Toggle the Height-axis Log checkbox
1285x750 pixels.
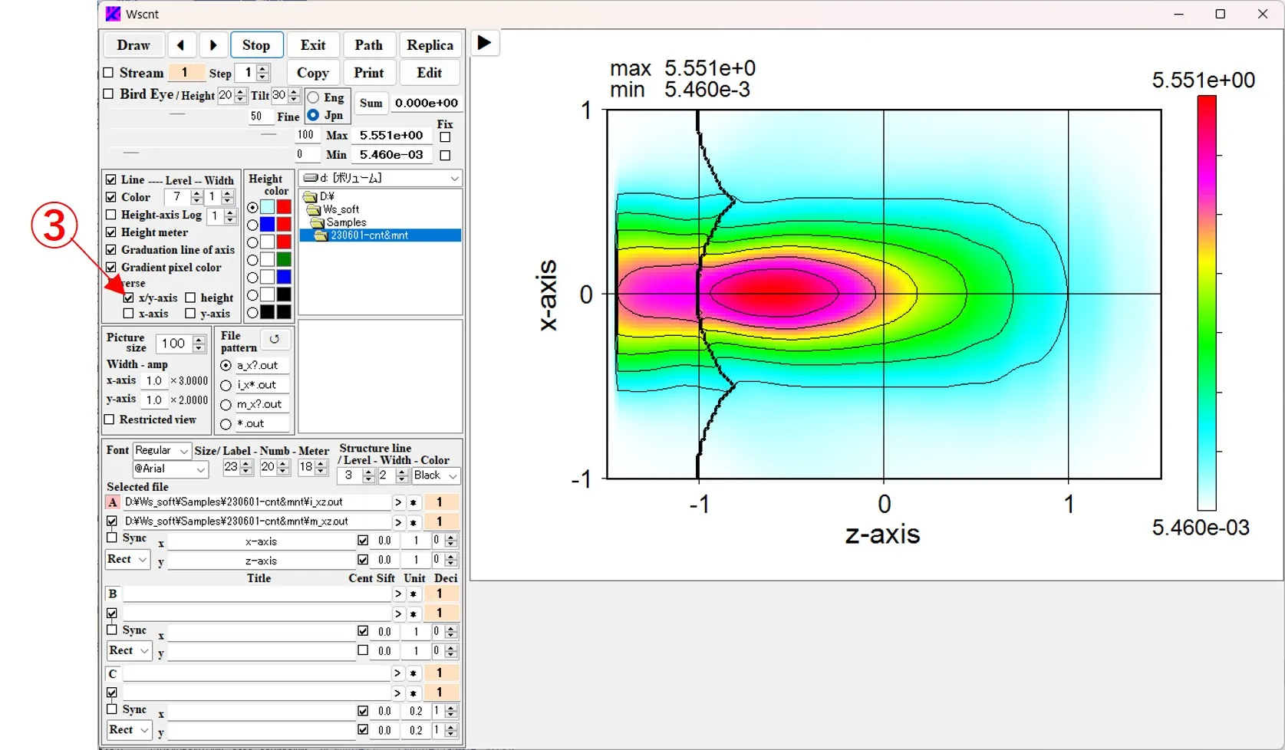pos(111,215)
